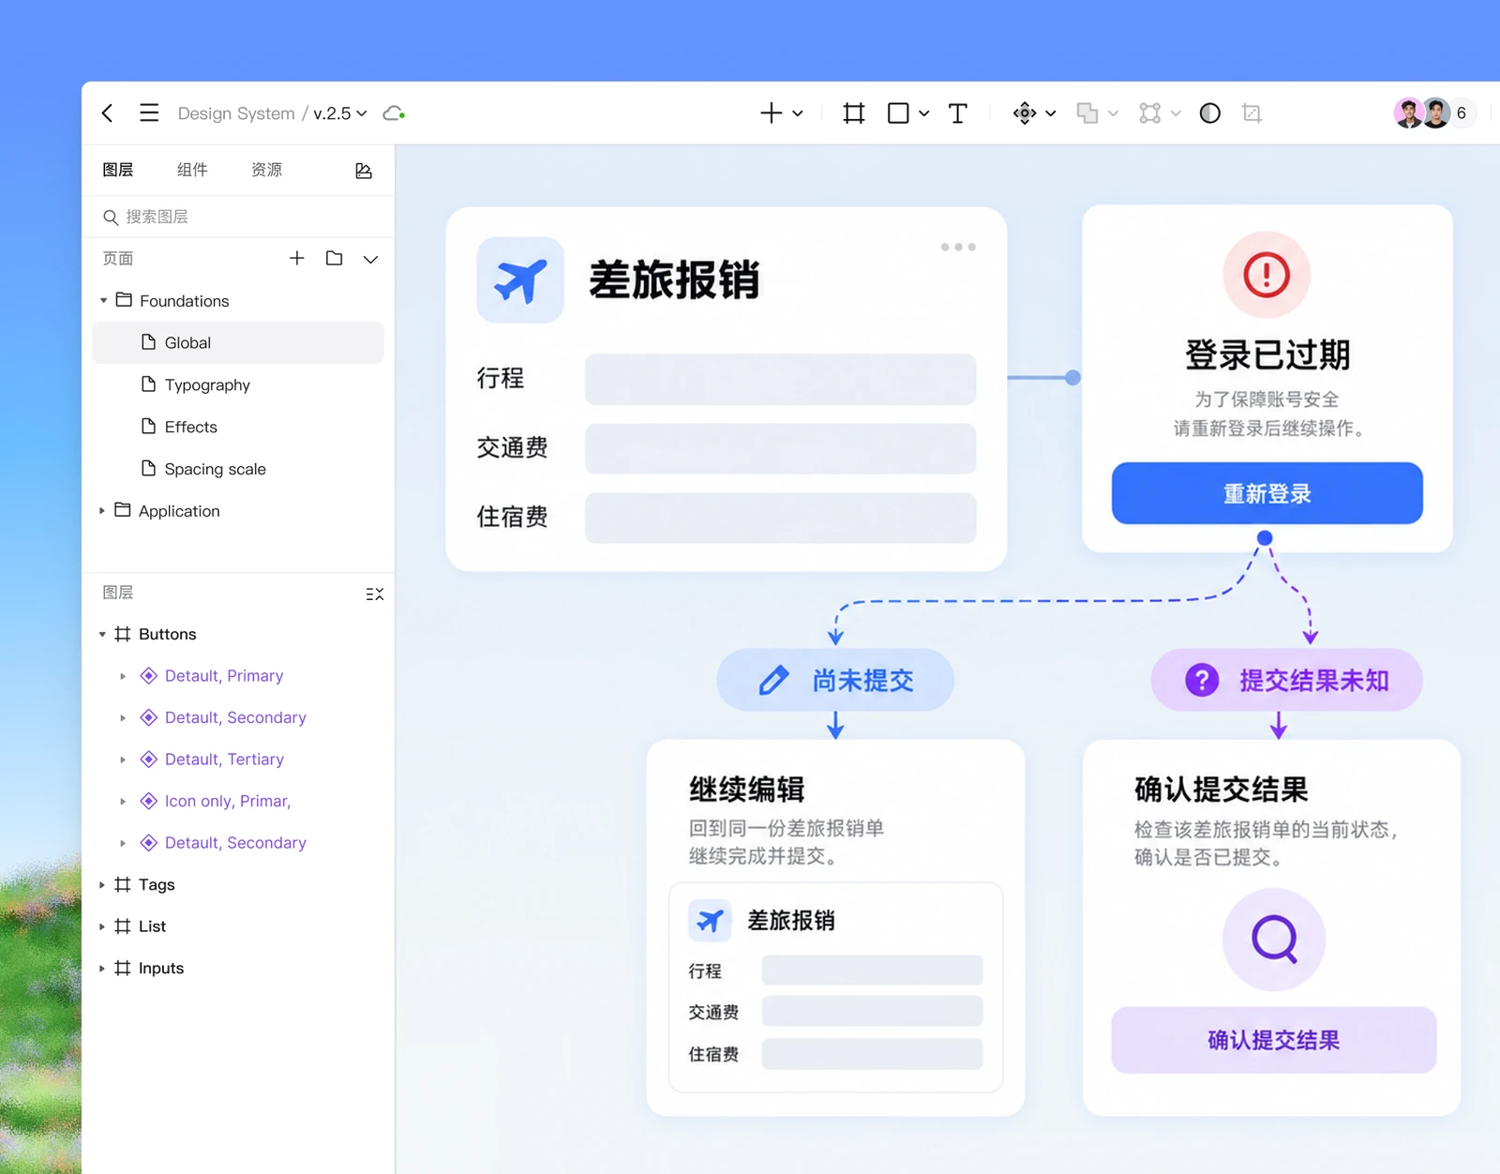Click the boolean union shapes icon
The height and width of the screenshot is (1174, 1500).
point(1087,113)
